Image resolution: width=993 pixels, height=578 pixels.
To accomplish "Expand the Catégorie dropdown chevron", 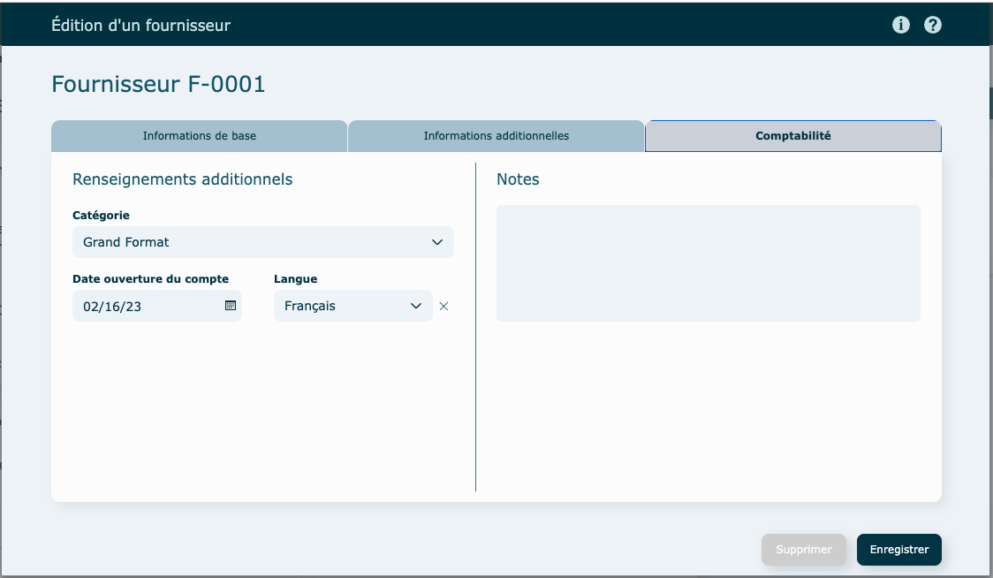I will point(436,242).
